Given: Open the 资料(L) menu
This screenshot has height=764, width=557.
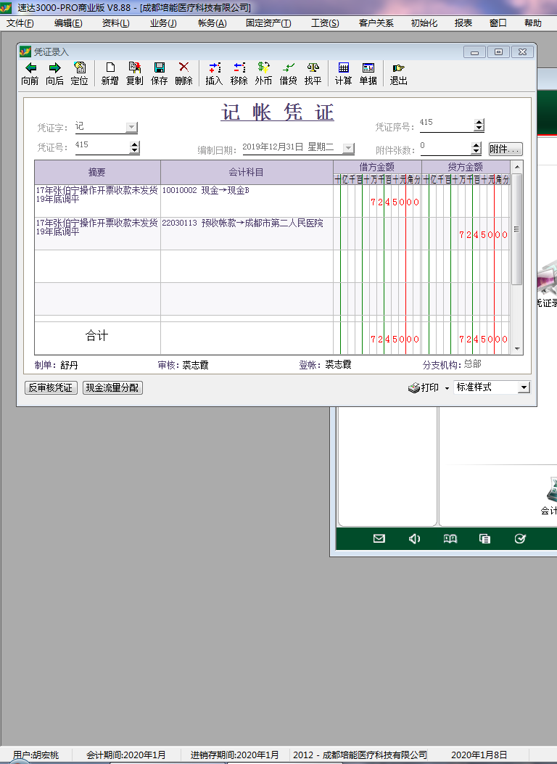Looking at the screenshot, I should coord(116,23).
